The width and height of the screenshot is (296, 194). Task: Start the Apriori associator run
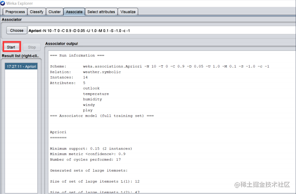[11, 47]
